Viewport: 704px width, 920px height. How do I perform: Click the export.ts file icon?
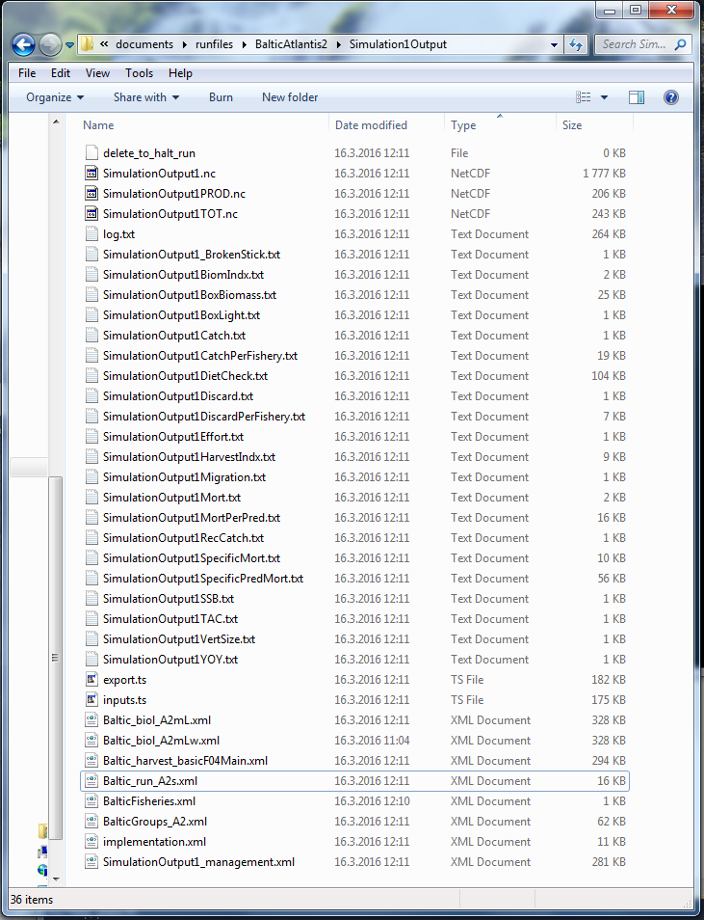[91, 680]
